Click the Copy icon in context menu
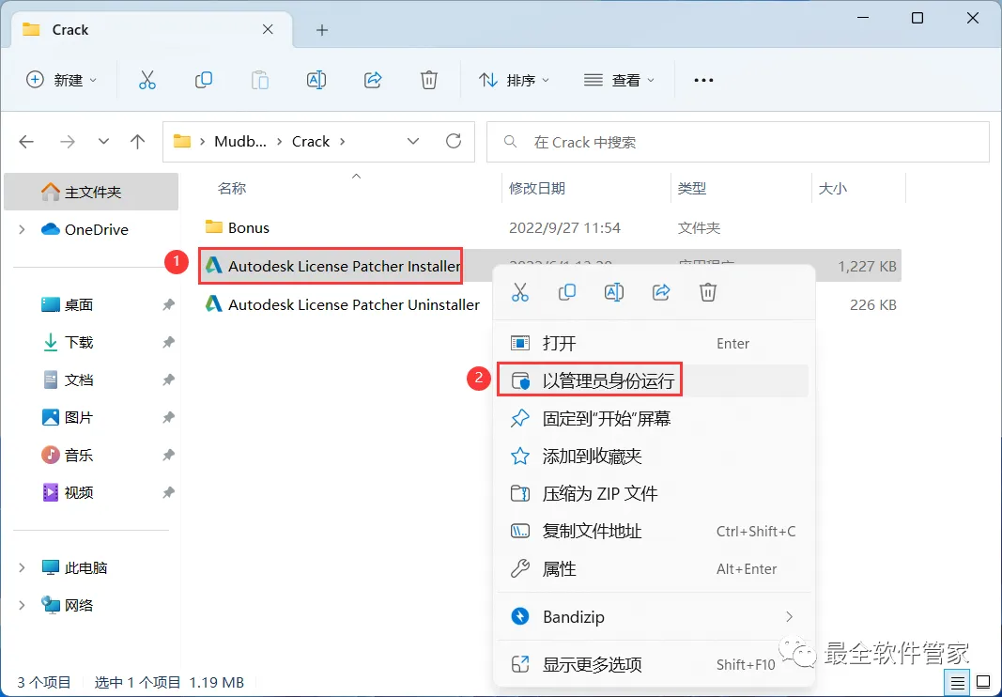 pyautogui.click(x=567, y=292)
